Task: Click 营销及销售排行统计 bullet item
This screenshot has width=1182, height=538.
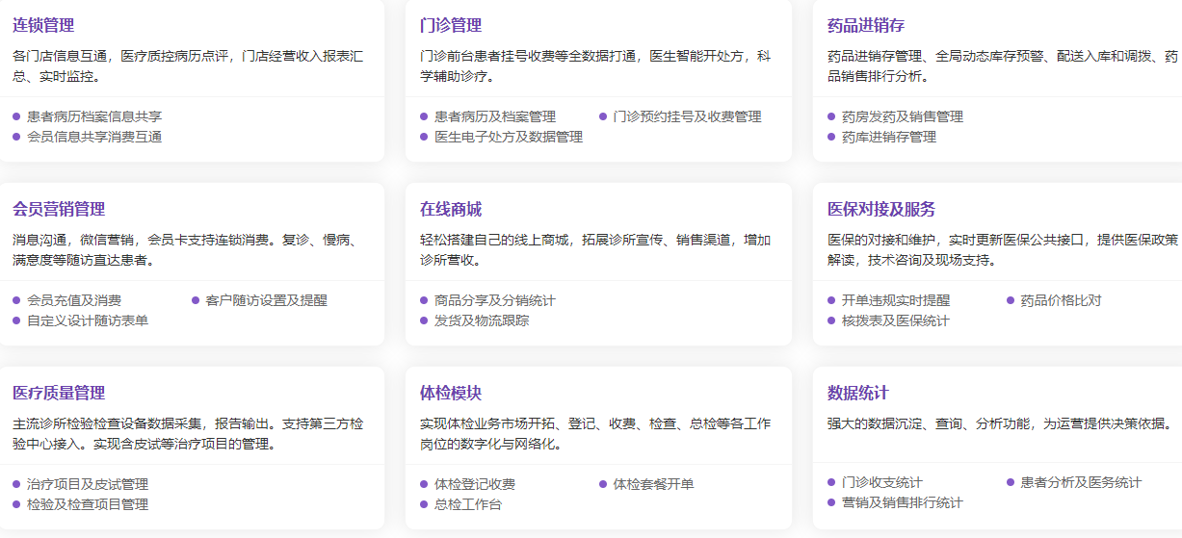Action: 902,502
